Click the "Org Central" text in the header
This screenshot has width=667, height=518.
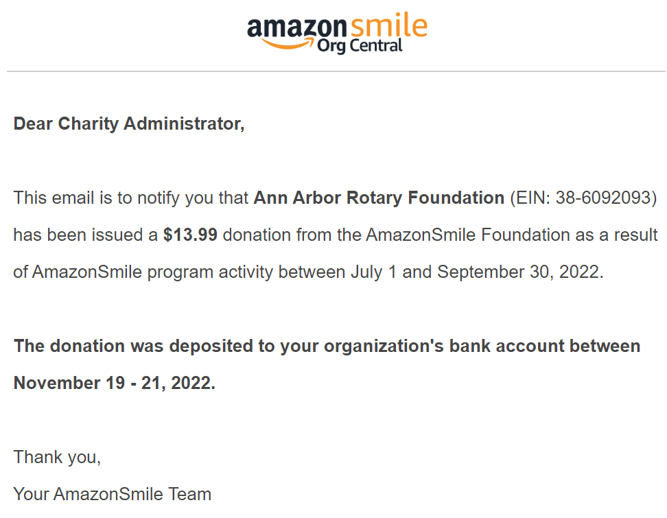360,47
